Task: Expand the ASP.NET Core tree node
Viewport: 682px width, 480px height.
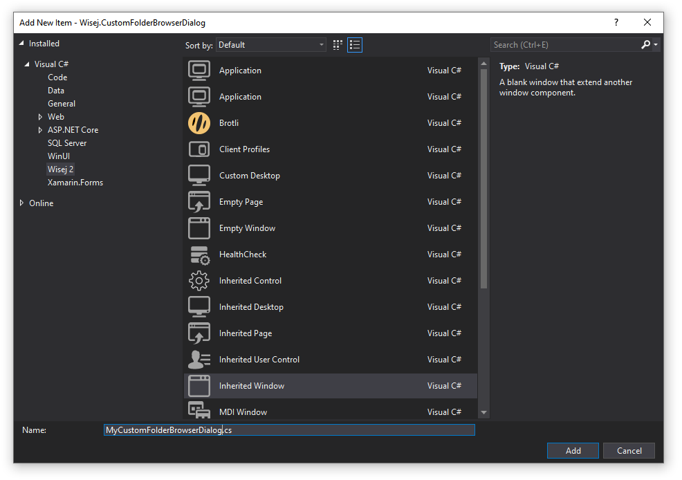Action: [x=40, y=129]
